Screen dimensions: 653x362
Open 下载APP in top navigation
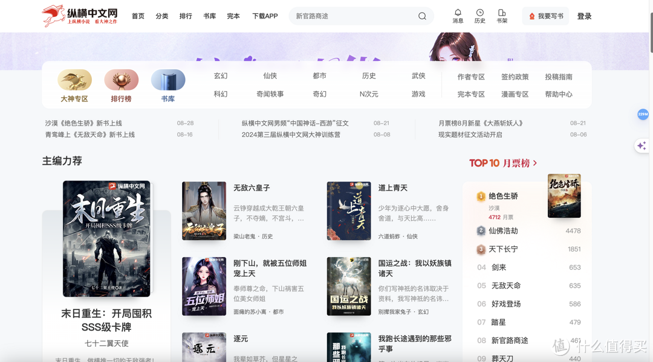[x=265, y=16]
